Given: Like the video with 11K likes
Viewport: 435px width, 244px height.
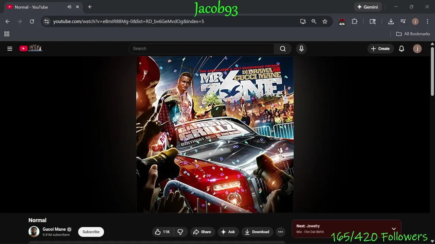Looking at the screenshot, I should (x=163, y=232).
